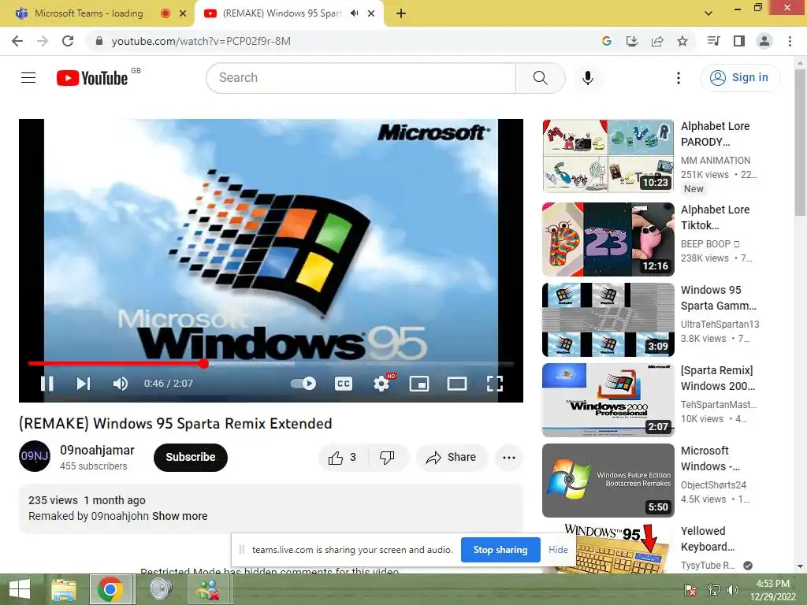Viewport: 807px width, 605px height.
Task: Go back in browser history
Action: tap(17, 41)
